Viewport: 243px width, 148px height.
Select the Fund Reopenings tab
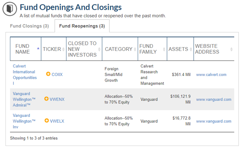pyautogui.click(x=82, y=26)
